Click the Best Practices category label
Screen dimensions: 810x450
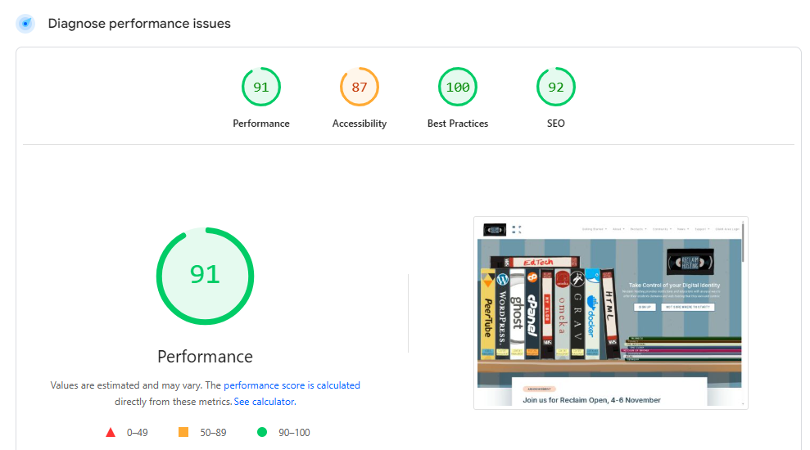point(458,124)
